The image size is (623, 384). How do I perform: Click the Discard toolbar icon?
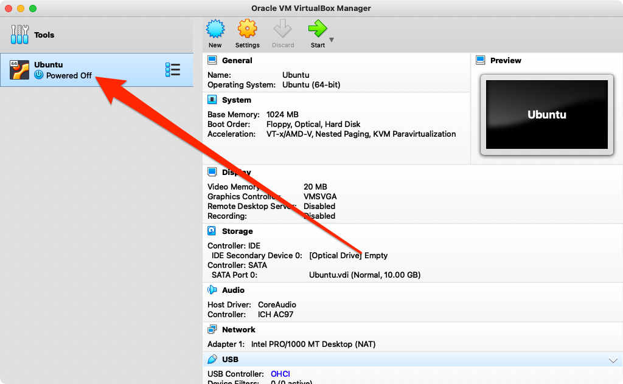pyautogui.click(x=282, y=30)
